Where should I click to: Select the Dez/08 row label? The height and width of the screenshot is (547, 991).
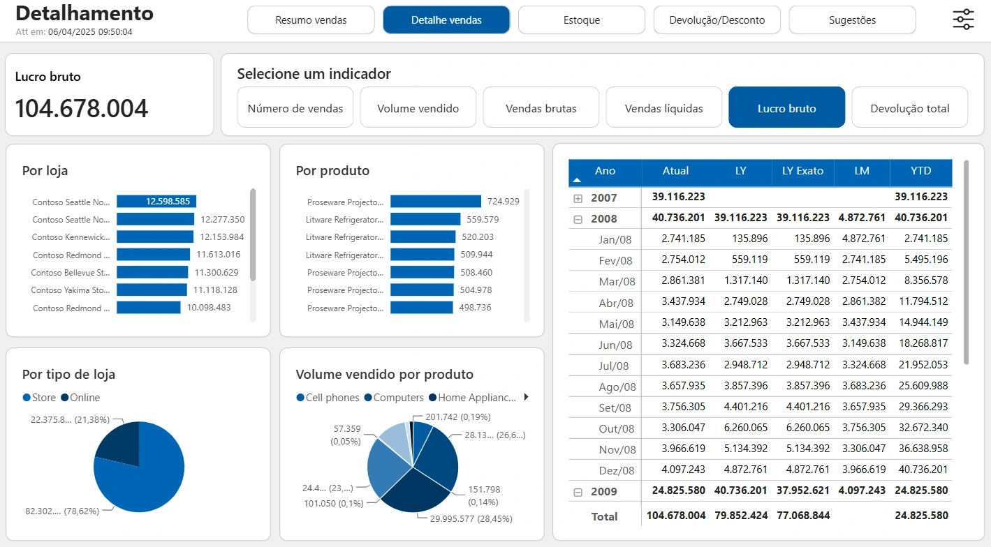617,471
